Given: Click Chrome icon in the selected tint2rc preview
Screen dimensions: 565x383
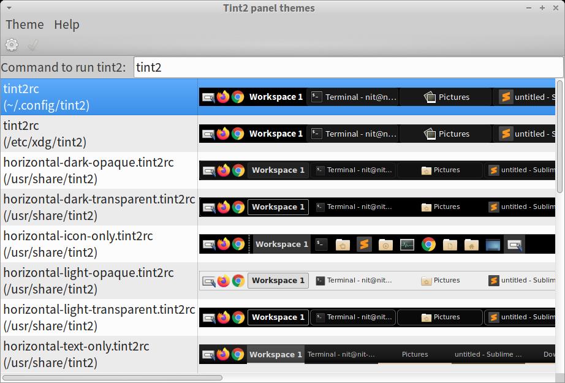Looking at the screenshot, I should [x=238, y=97].
